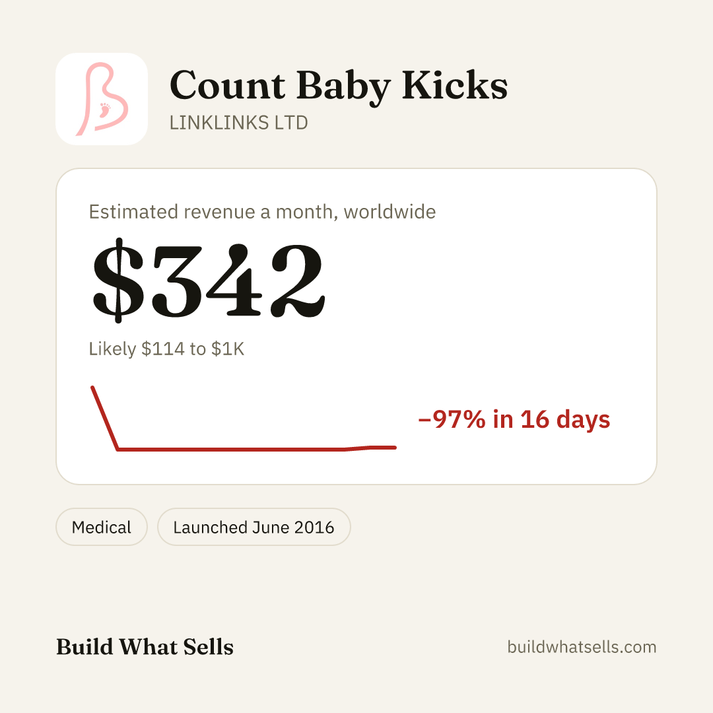
Task: Select the $342 revenue figure
Action: coord(209,281)
